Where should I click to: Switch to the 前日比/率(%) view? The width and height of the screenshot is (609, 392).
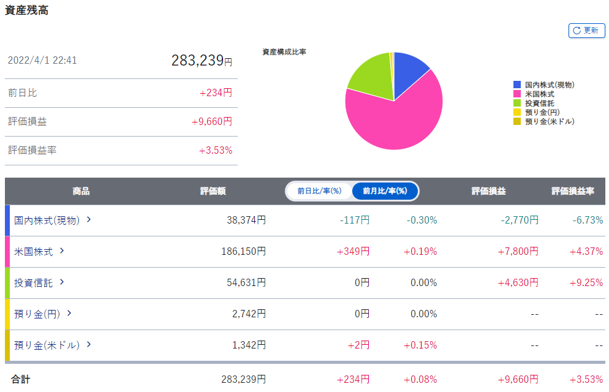click(x=319, y=191)
